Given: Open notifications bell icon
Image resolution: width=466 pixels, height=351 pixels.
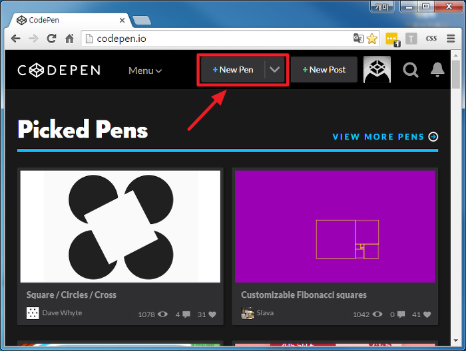Looking at the screenshot, I should tap(437, 70).
